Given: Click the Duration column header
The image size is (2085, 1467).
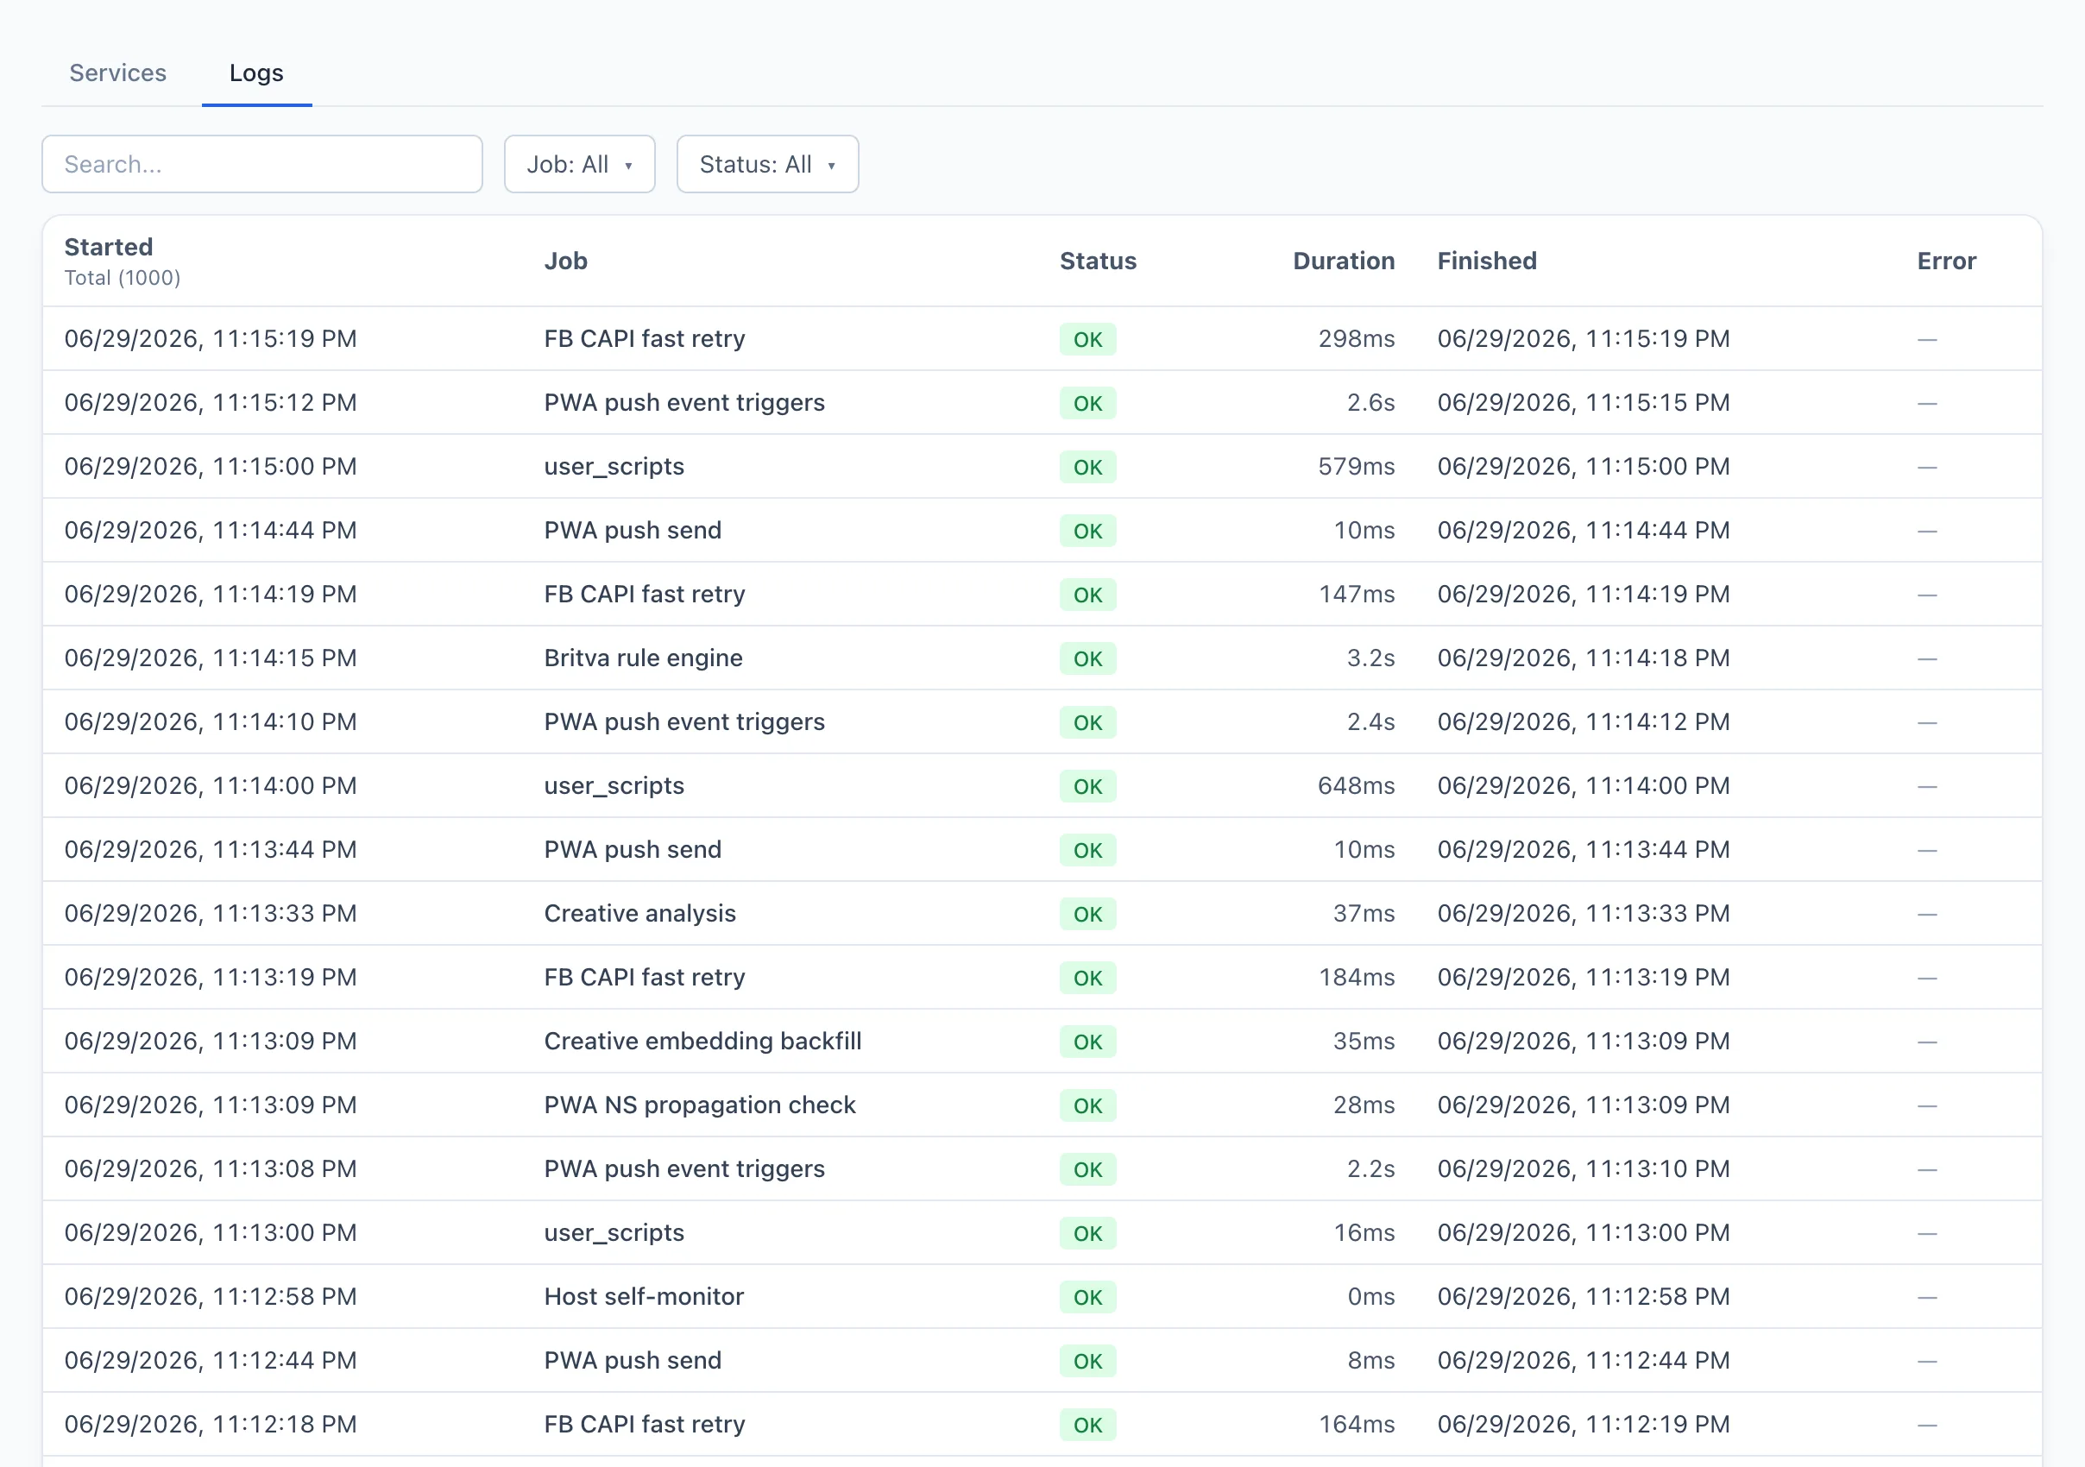Looking at the screenshot, I should (x=1343, y=261).
